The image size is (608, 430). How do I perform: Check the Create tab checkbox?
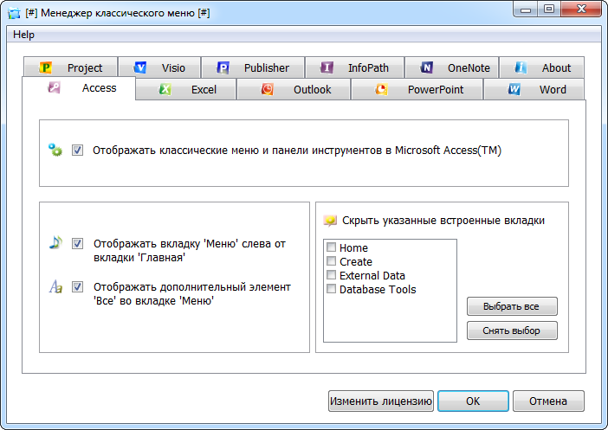331,261
